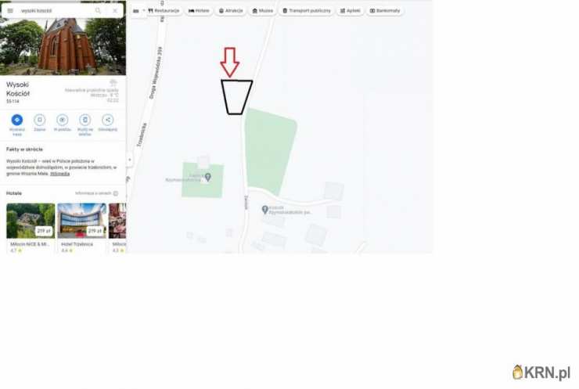Select the Apteki category chip
The height and width of the screenshot is (389, 579).
[350, 11]
